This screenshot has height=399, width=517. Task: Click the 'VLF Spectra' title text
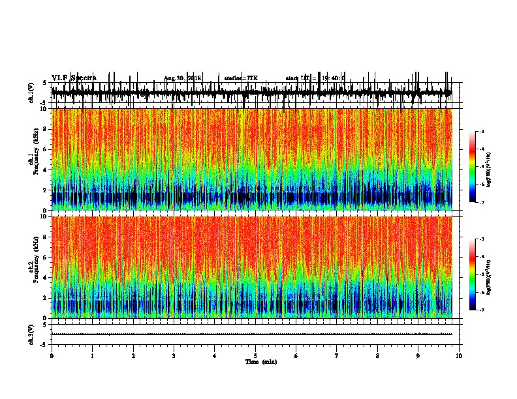(74, 78)
